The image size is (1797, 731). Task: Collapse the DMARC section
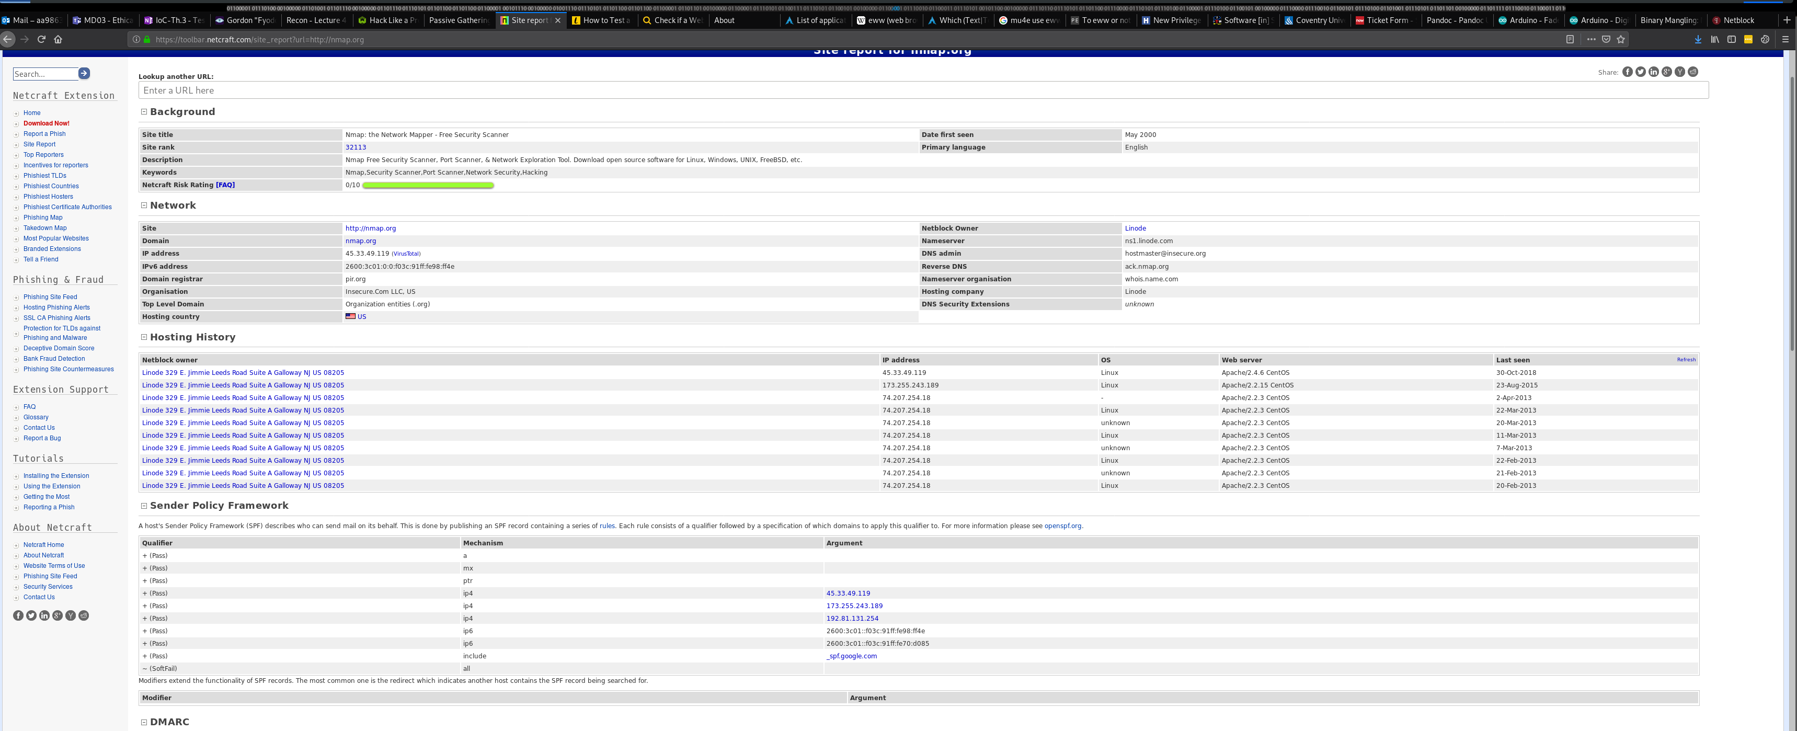(144, 722)
